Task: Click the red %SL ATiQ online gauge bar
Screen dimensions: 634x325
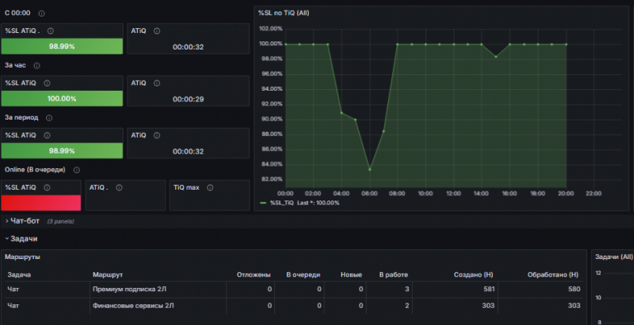Action: pyautogui.click(x=40, y=203)
